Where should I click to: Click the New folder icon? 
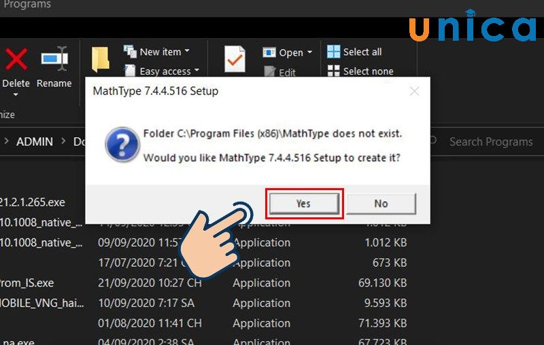101,60
